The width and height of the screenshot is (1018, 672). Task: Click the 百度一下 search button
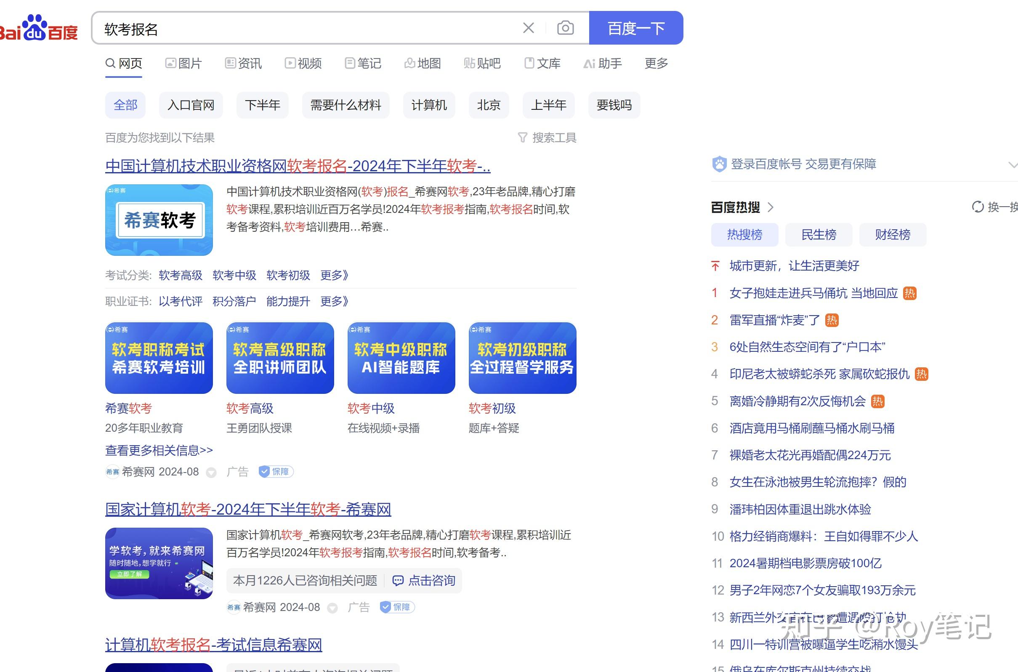pyautogui.click(x=636, y=28)
